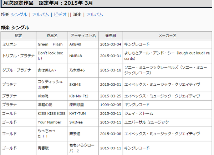The height and width of the screenshot is (155, 214).
Task: Select エイベックス maker in the SKE48 row
Action: 167,85
